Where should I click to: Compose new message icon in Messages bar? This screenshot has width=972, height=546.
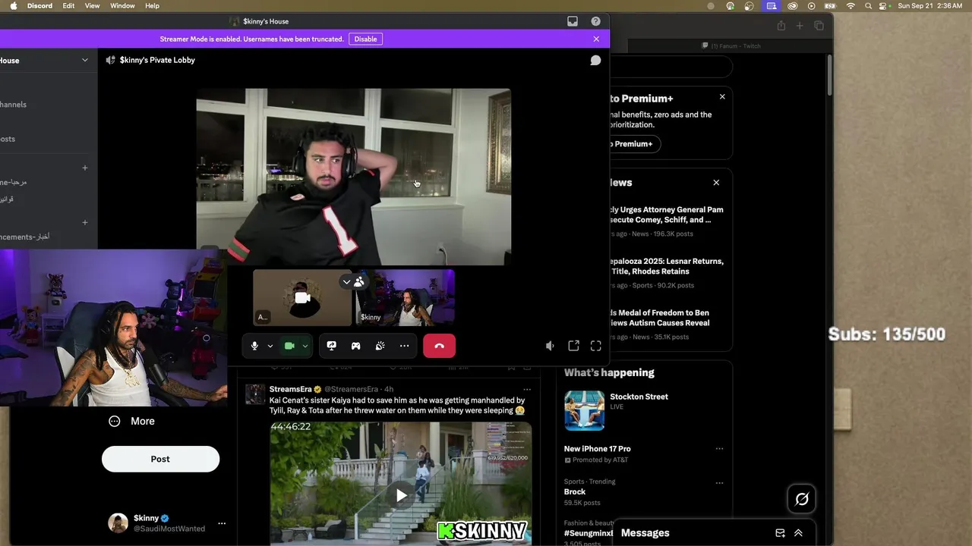780,533
